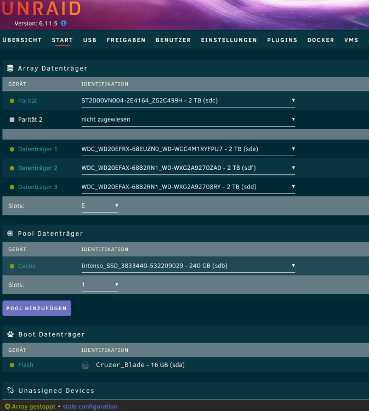Click the array status circle in footer
Image resolution: width=369 pixels, height=411 pixels.
point(7,406)
